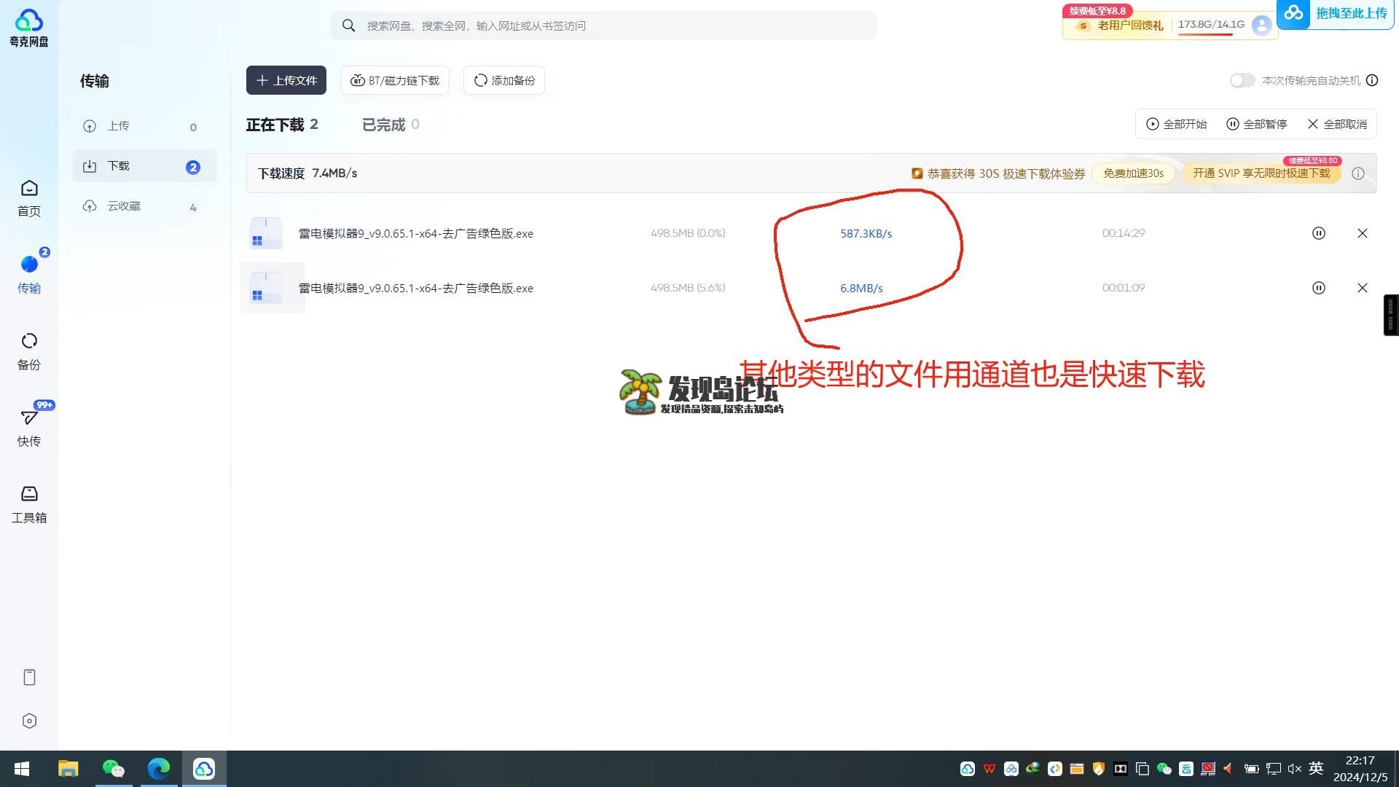Click file icon of the 0.0% download
The width and height of the screenshot is (1399, 787).
(x=266, y=233)
